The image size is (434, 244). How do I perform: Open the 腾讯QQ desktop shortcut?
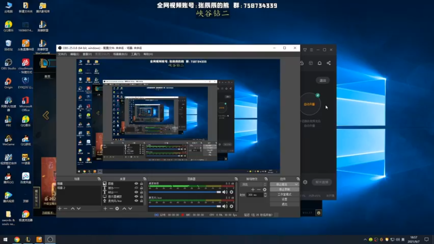8,178
